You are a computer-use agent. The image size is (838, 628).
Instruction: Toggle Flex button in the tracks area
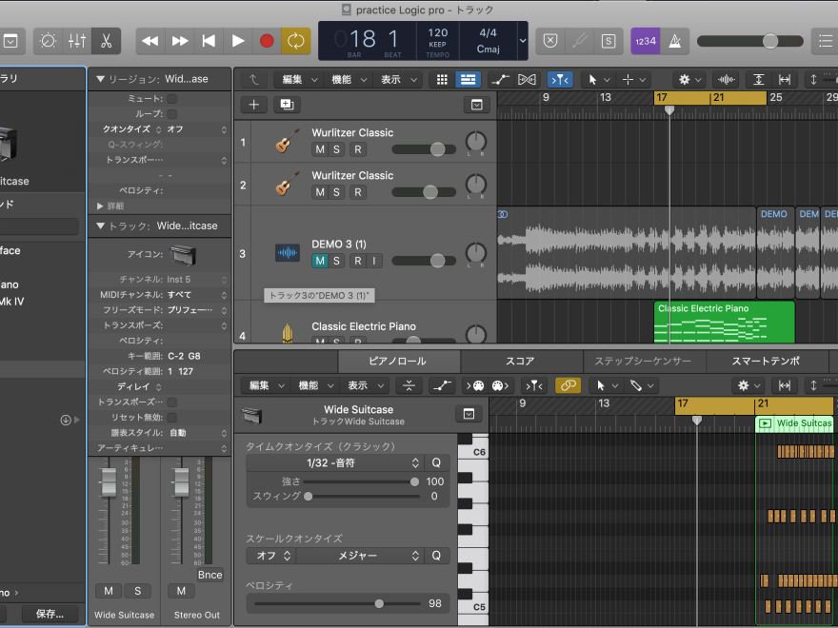tap(527, 80)
